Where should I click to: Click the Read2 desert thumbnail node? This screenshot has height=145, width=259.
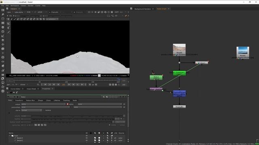click(179, 50)
